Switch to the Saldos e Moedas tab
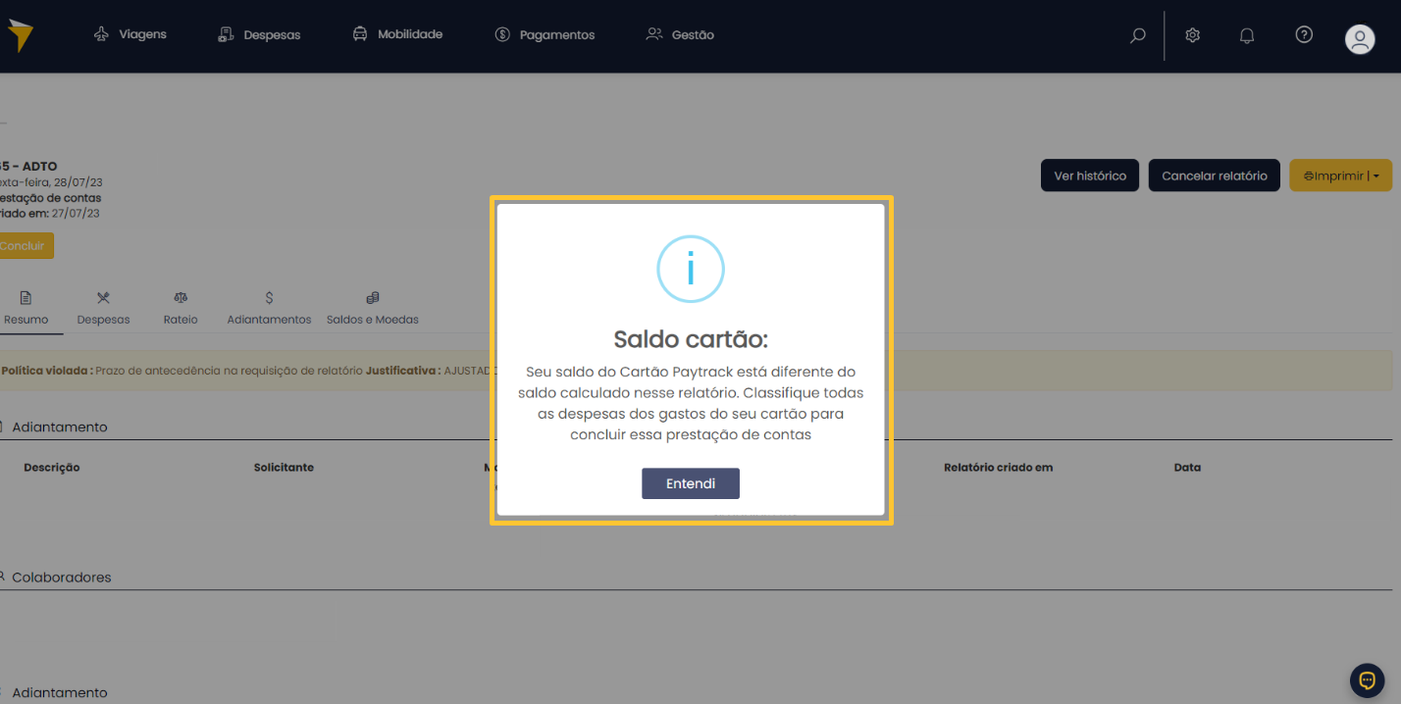 point(373,308)
